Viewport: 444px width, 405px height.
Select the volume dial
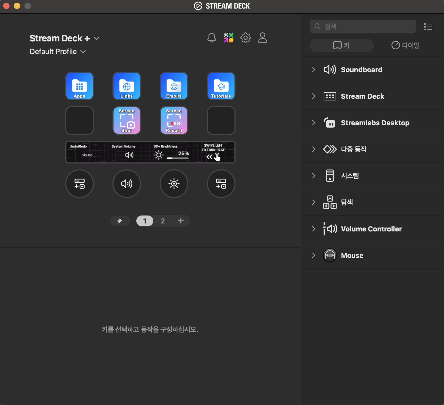127,184
